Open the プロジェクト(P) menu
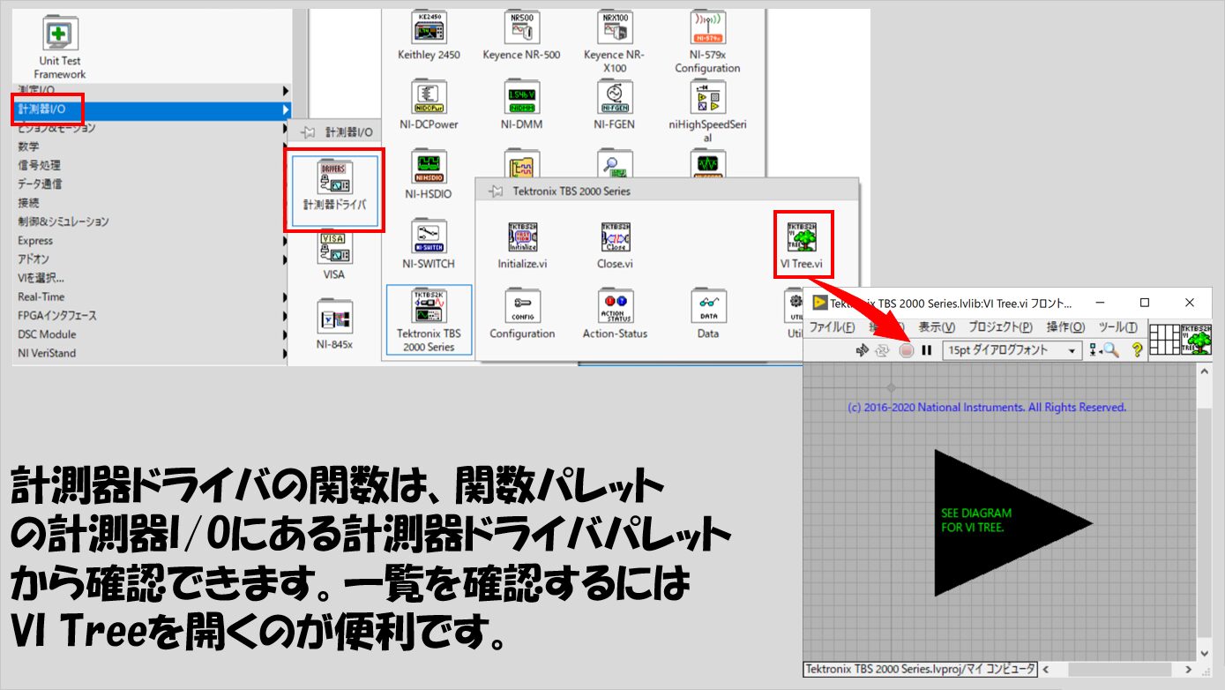The image size is (1225, 690). tap(1000, 327)
